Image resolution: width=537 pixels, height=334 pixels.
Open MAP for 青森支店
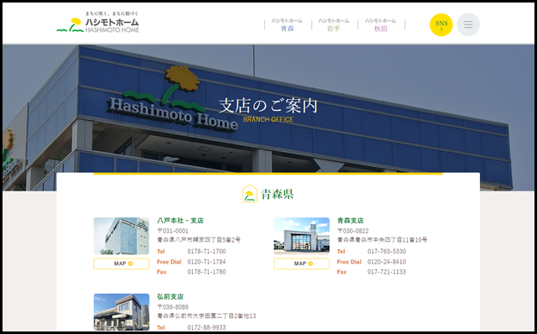302,264
